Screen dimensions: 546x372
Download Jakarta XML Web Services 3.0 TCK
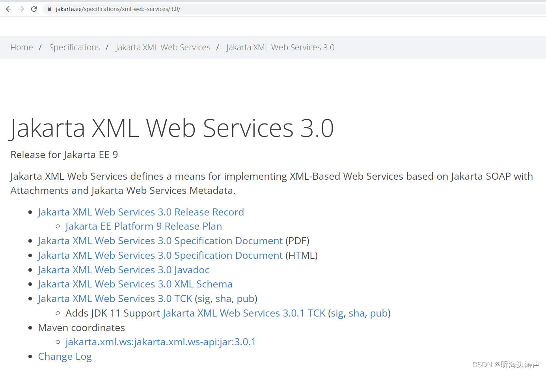click(x=115, y=298)
